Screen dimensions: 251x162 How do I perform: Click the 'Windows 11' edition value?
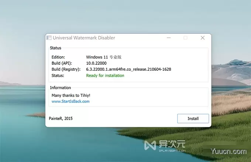(104, 57)
